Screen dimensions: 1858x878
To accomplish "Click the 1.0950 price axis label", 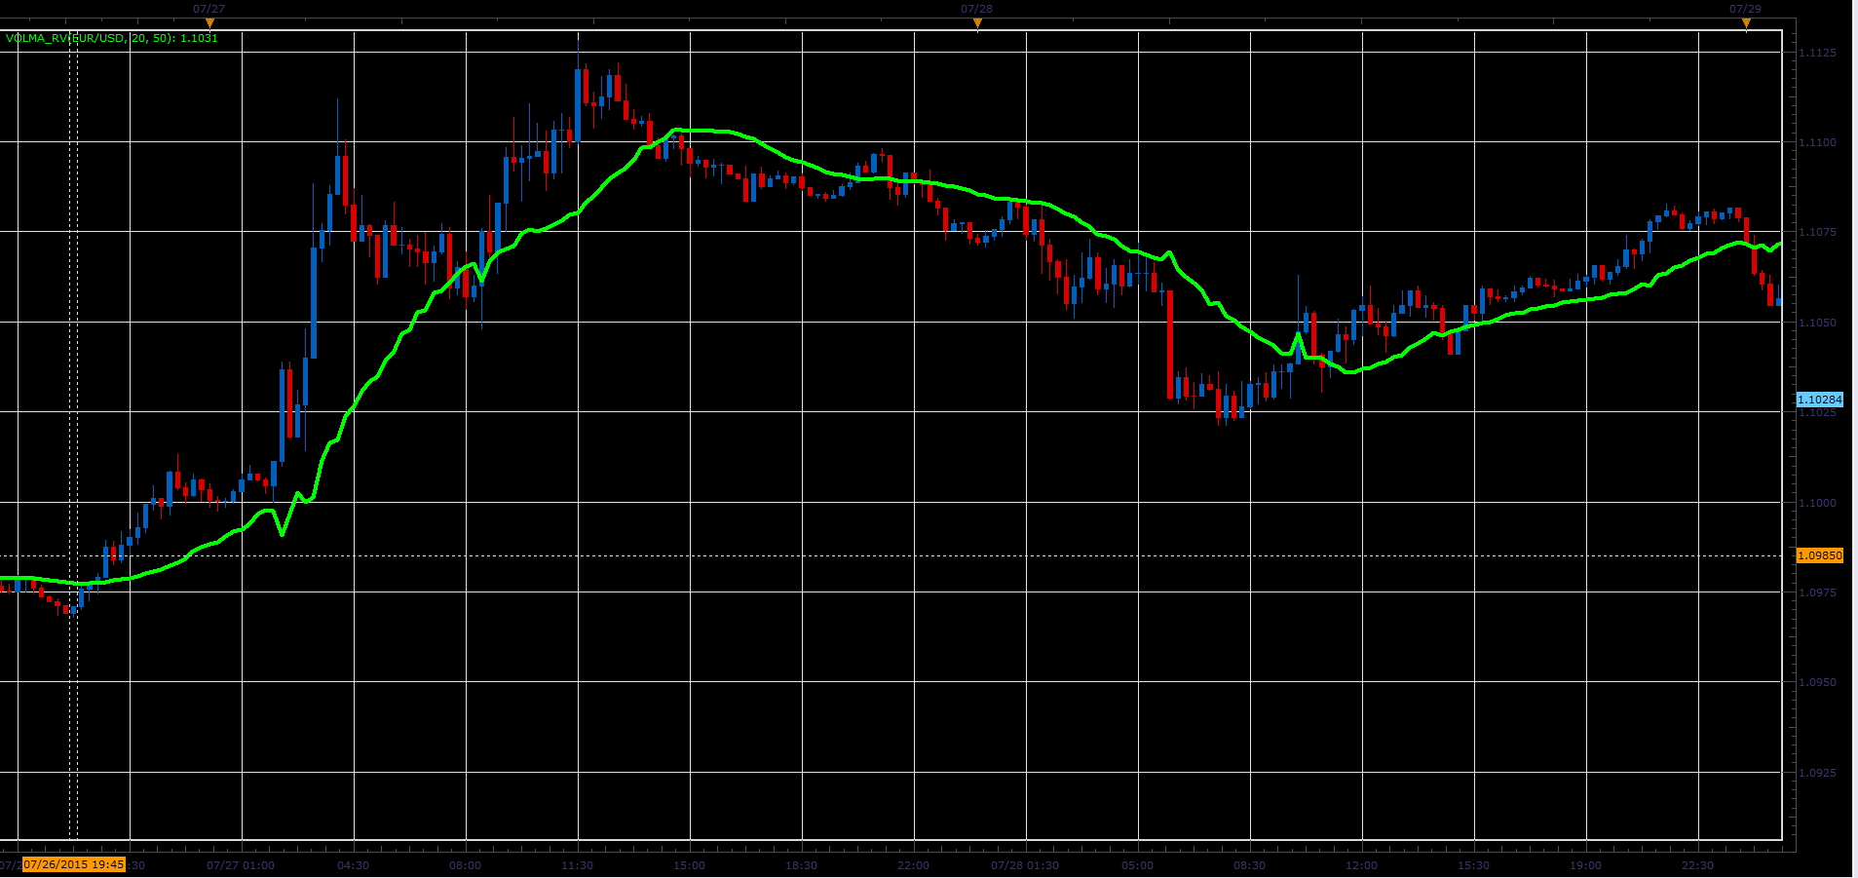I will [x=1817, y=682].
